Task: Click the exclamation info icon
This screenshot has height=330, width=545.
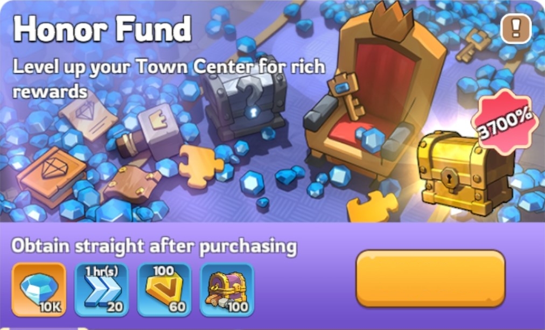Action: 516,28
